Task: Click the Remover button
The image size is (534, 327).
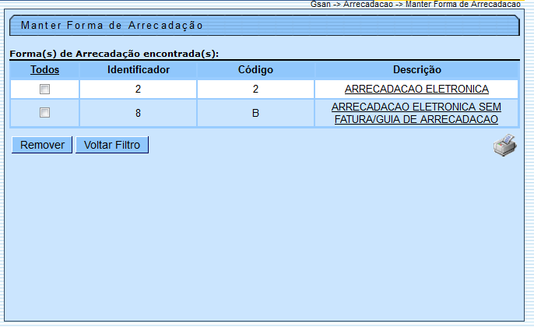Action: (42, 145)
